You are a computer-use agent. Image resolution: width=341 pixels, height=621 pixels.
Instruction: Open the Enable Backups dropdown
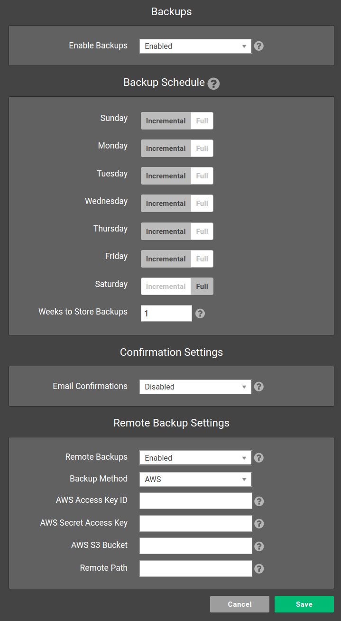click(195, 46)
